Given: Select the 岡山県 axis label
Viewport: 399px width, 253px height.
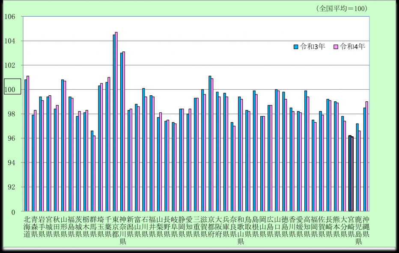Looking at the screenshot, I should pyautogui.click(x=263, y=227).
